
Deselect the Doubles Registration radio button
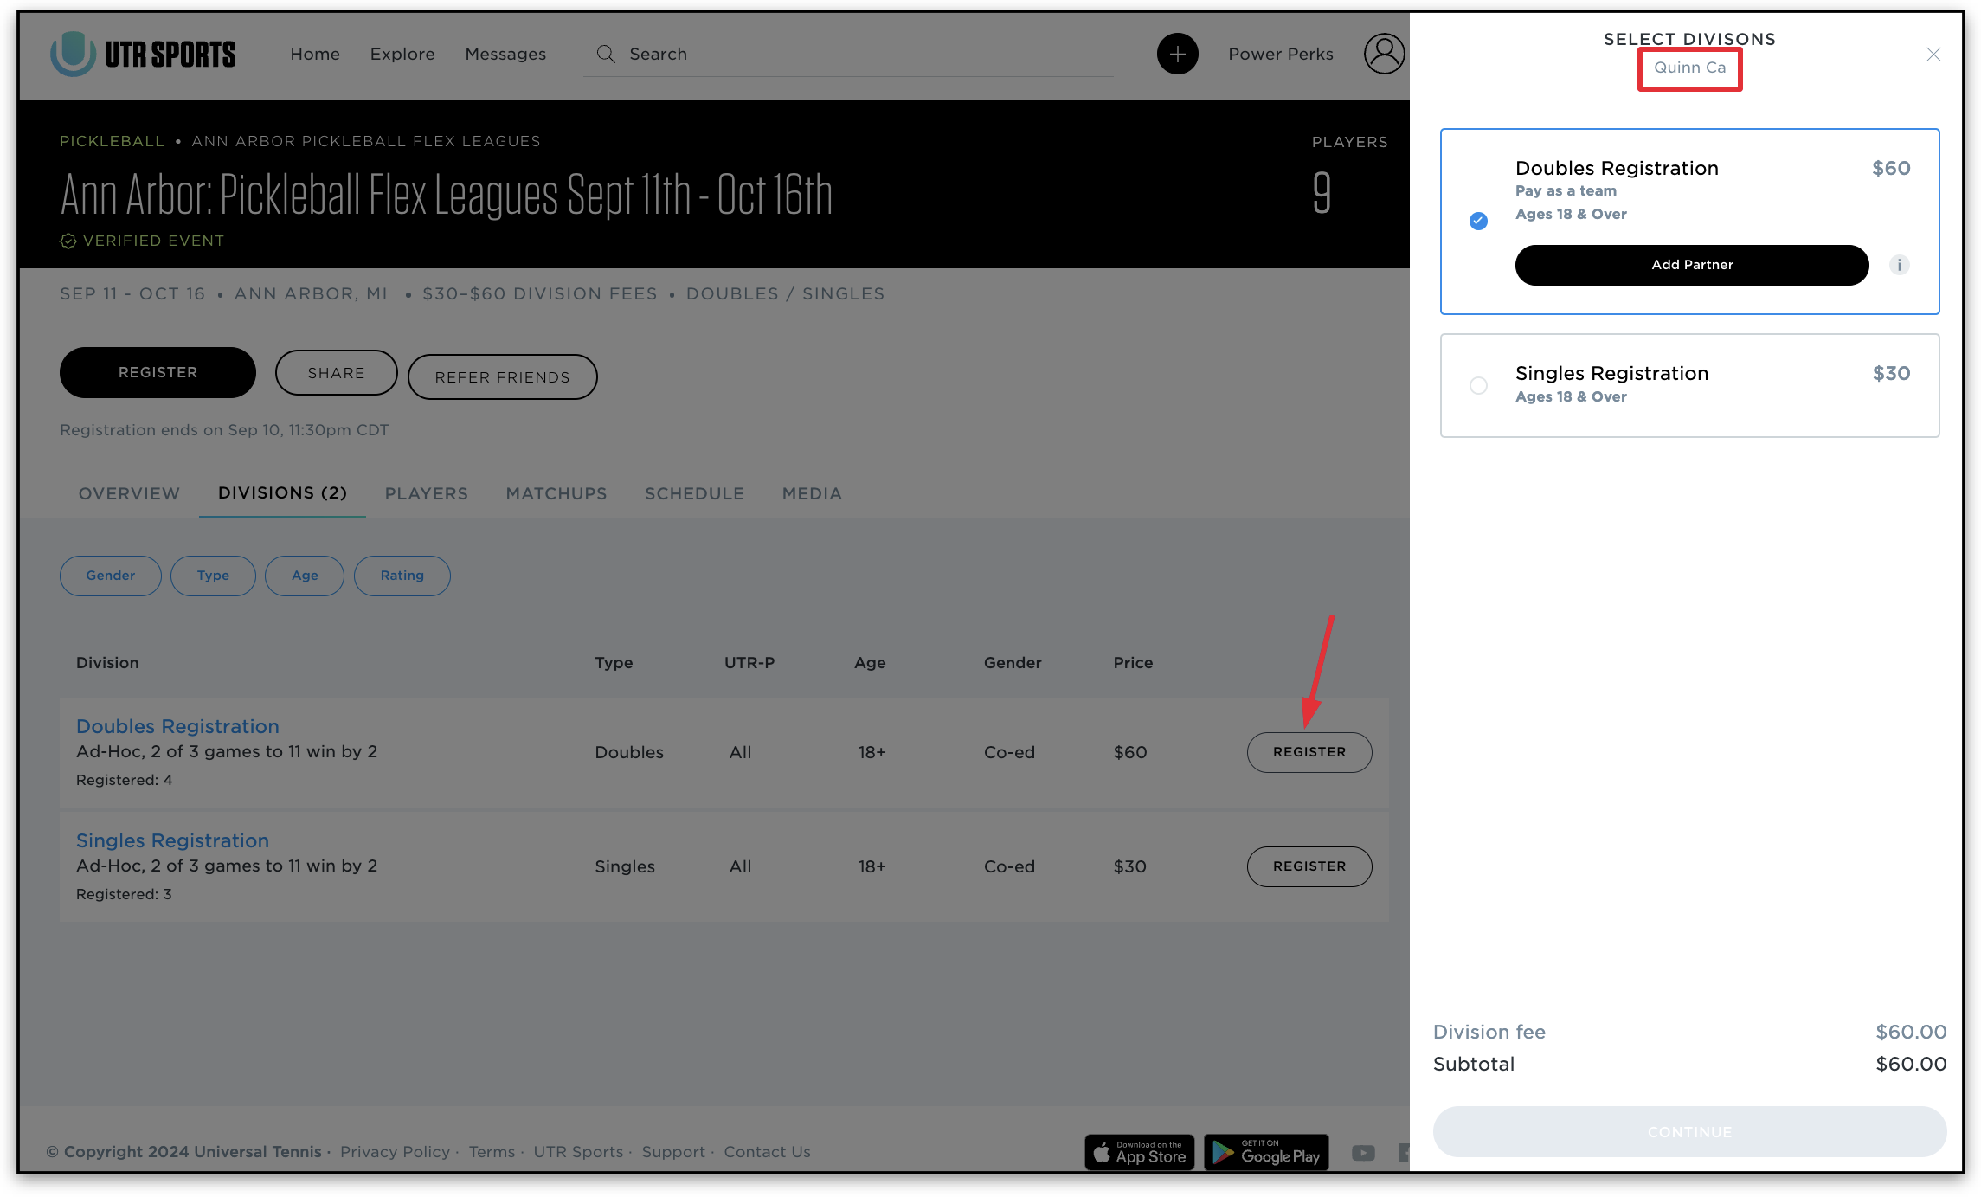point(1478,221)
